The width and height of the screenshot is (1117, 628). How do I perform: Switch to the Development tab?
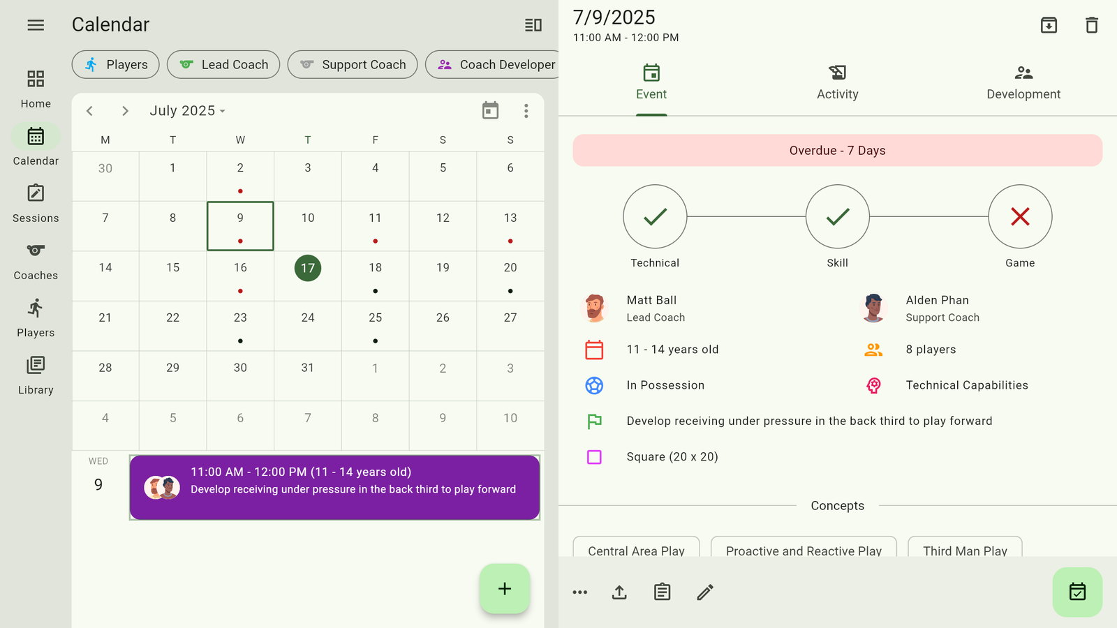click(x=1023, y=83)
